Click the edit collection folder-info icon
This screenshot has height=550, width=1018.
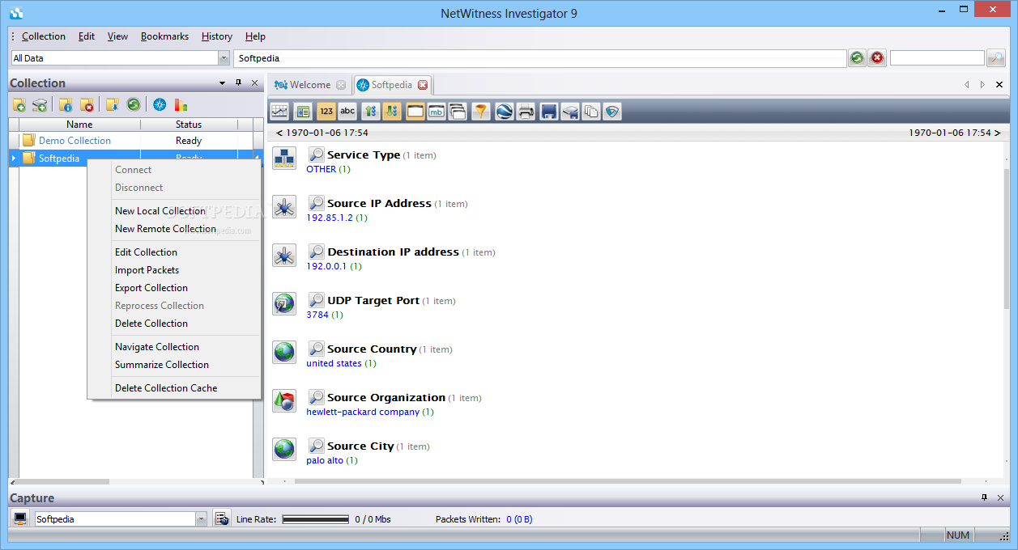(x=66, y=104)
